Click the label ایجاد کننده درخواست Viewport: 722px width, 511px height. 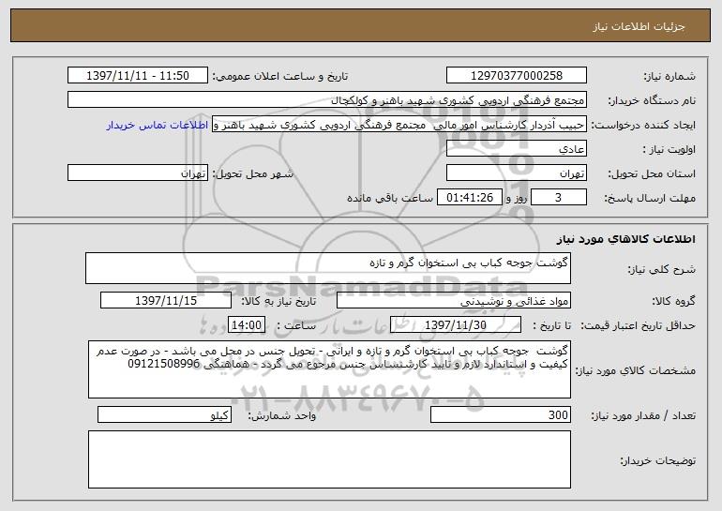tap(644, 126)
